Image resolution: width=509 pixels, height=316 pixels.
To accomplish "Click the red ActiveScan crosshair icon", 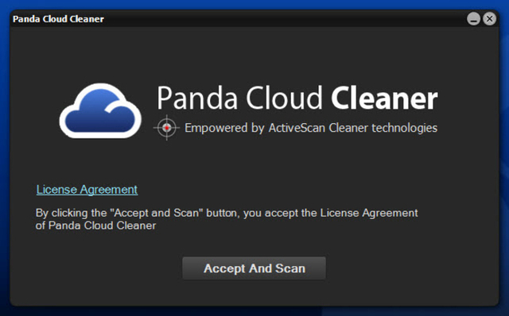I will (166, 128).
